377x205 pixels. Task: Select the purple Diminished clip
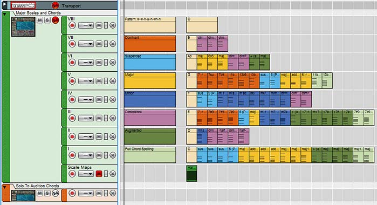[x=150, y=118]
